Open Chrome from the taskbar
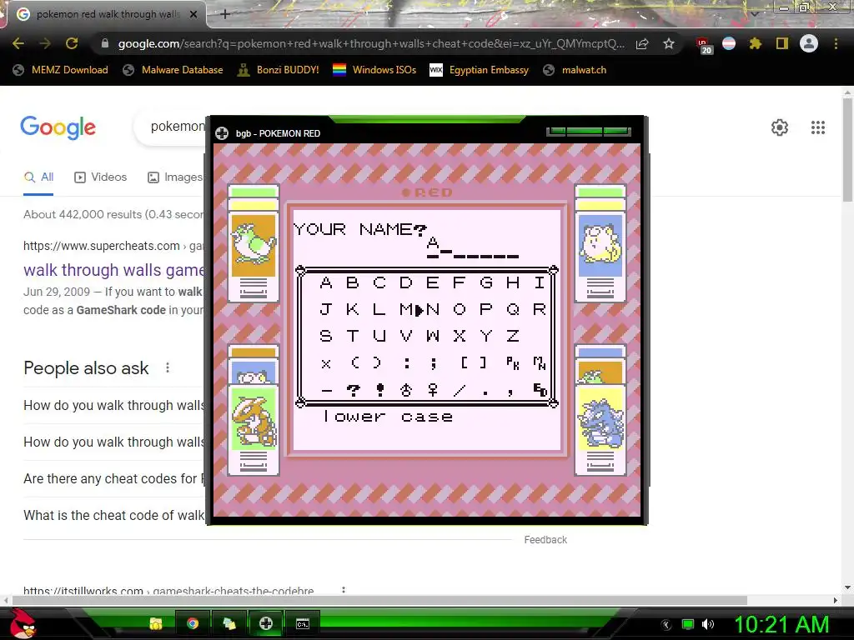The width and height of the screenshot is (854, 640). (193, 623)
